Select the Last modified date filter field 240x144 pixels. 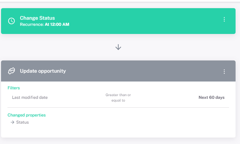[30, 97]
